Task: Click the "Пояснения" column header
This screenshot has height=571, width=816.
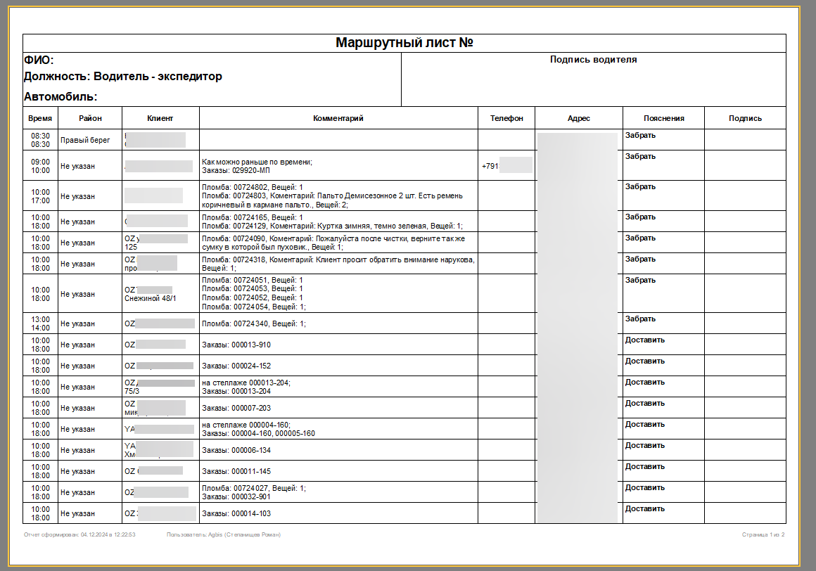Action: click(x=663, y=118)
